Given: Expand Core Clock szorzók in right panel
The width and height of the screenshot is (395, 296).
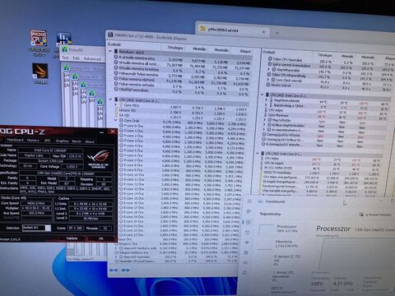Looking at the screenshot, I should click(268, 80).
